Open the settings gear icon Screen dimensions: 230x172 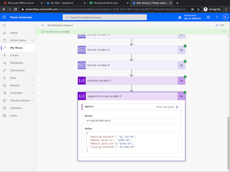point(208,17)
